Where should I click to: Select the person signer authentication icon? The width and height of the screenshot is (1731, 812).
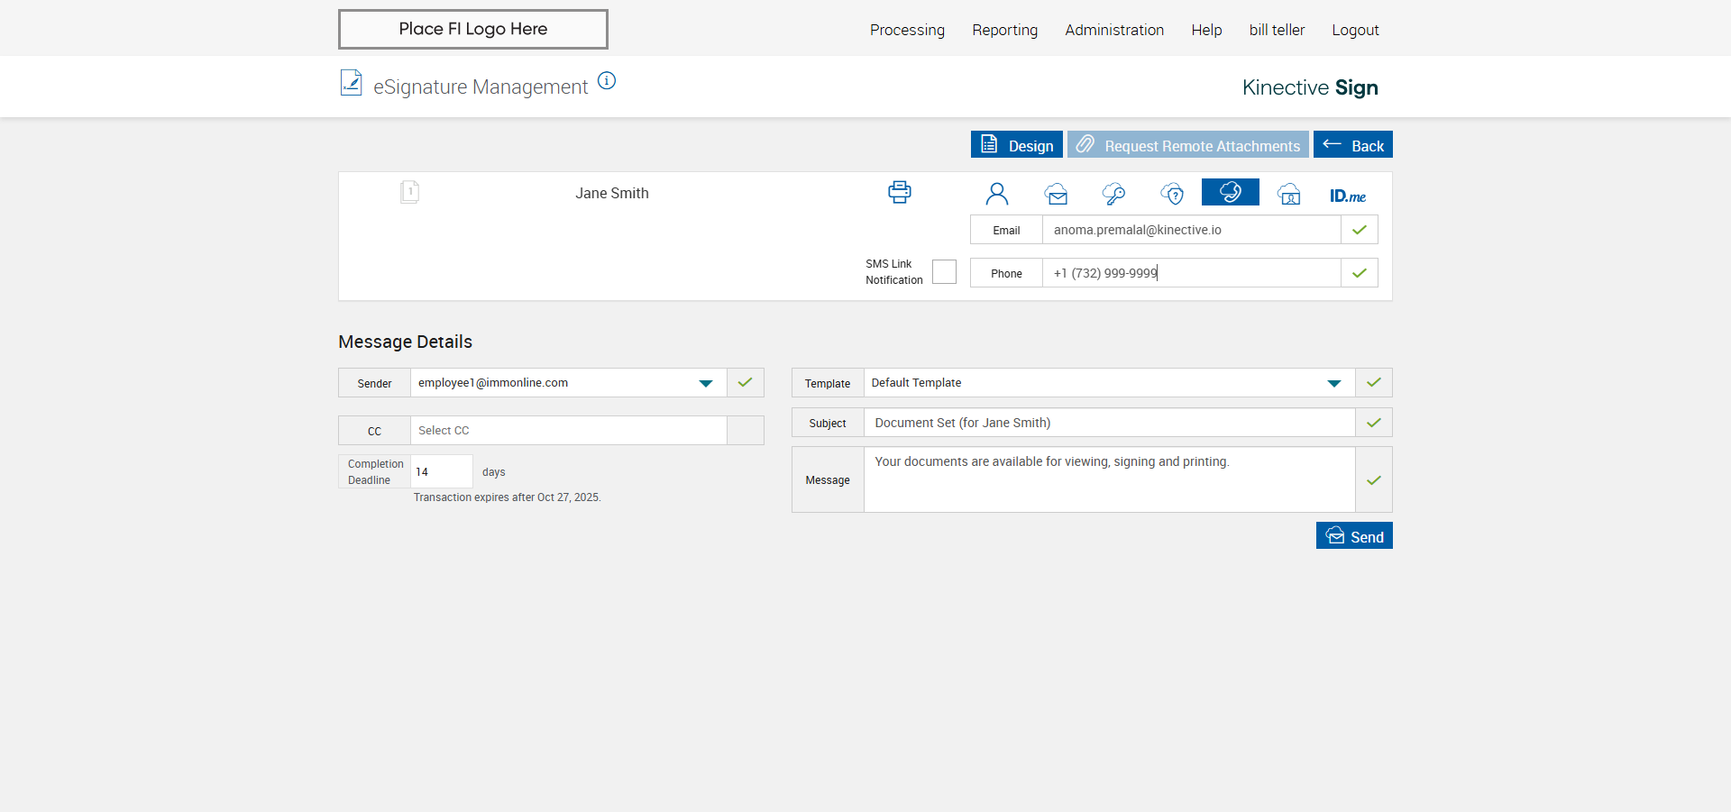pos(996,194)
